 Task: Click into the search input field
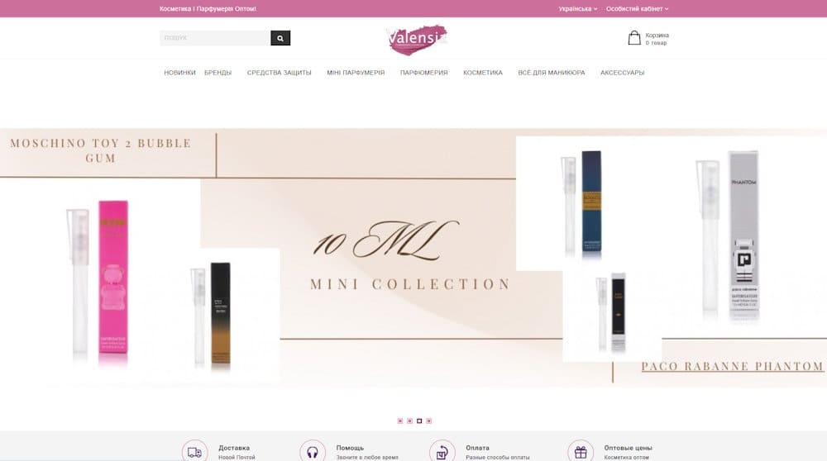coord(215,38)
